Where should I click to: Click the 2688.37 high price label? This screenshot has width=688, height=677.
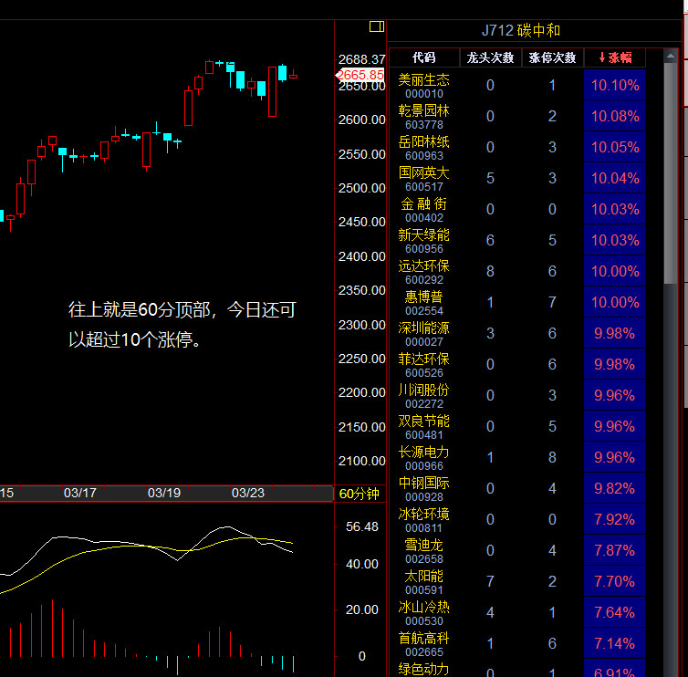[x=361, y=59]
